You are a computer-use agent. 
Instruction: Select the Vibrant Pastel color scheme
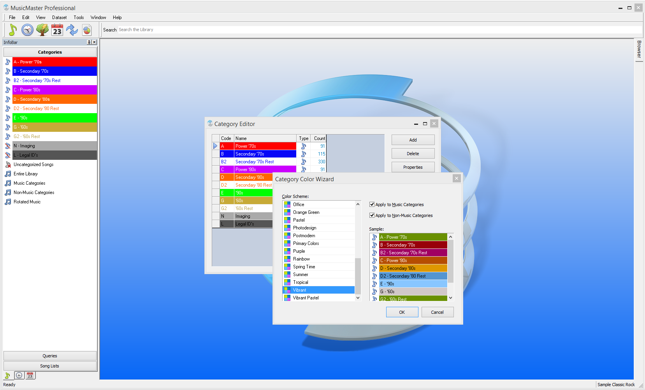click(x=319, y=298)
